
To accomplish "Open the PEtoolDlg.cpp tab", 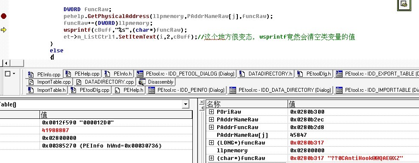I will point(90,90).
